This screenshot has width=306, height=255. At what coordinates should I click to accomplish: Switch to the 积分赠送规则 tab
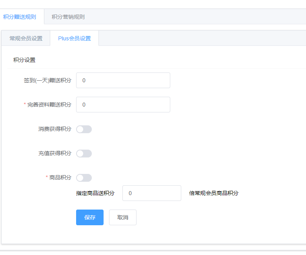pos(20,17)
